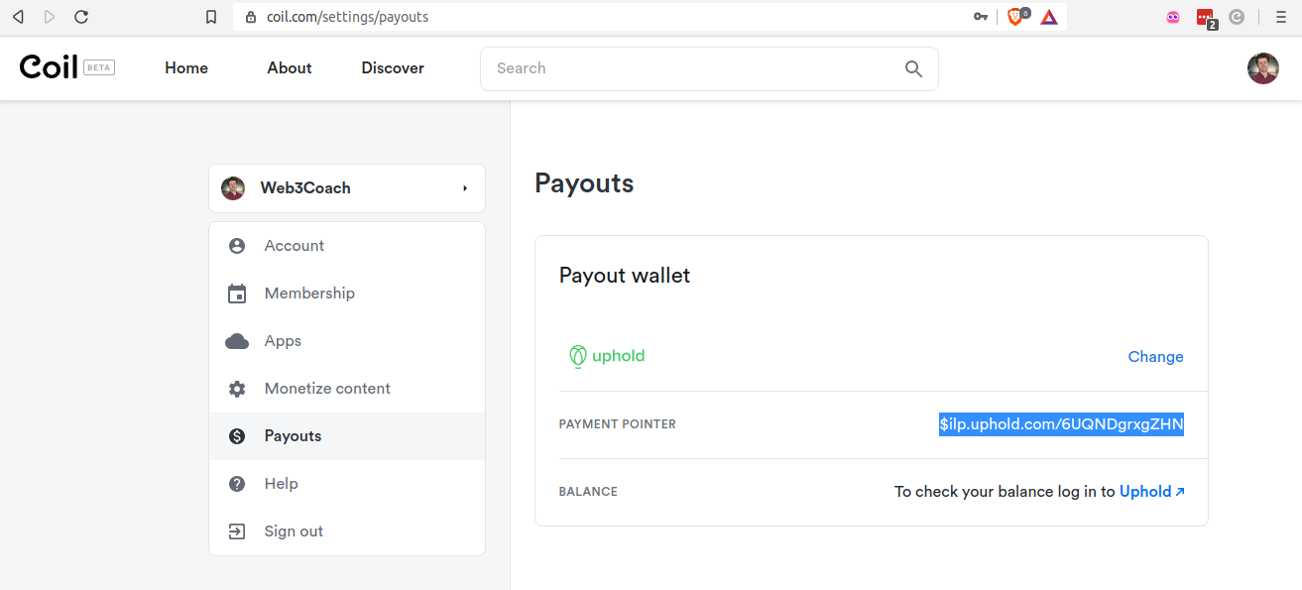The width and height of the screenshot is (1302, 590).
Task: Click the search magnifier icon
Action: (x=913, y=68)
